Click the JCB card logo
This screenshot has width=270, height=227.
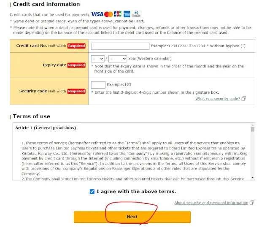[x=118, y=14]
